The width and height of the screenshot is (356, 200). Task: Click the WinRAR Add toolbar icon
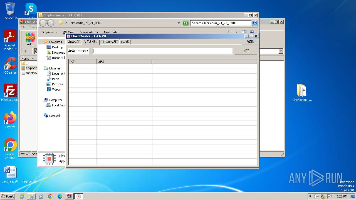point(30,39)
